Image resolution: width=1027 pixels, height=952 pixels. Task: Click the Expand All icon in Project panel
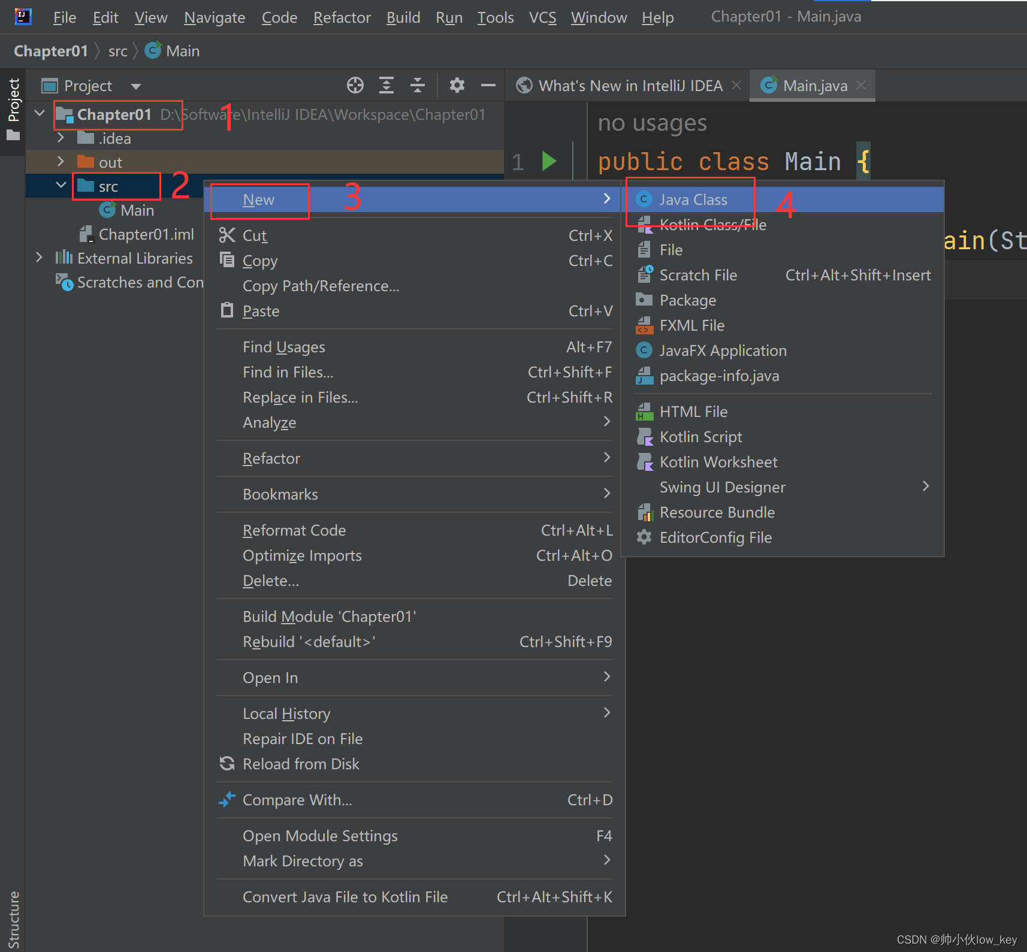point(386,86)
